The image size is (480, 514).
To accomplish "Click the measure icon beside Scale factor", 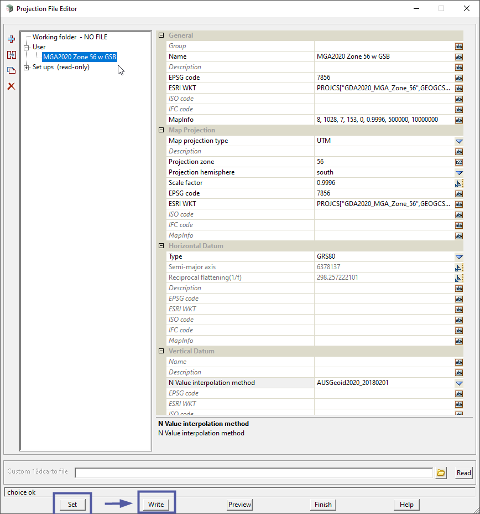I will click(458, 183).
